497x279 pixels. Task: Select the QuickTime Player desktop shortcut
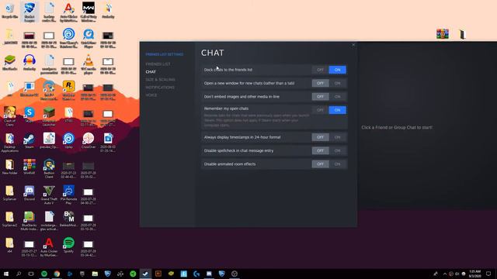pos(89,38)
